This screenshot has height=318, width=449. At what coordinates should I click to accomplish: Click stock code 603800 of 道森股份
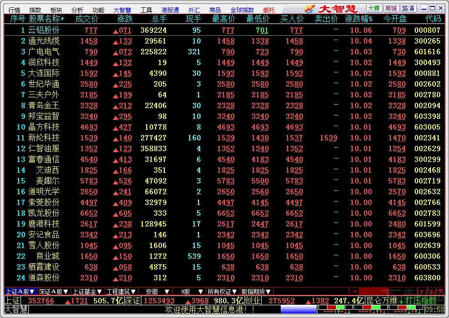click(x=427, y=278)
